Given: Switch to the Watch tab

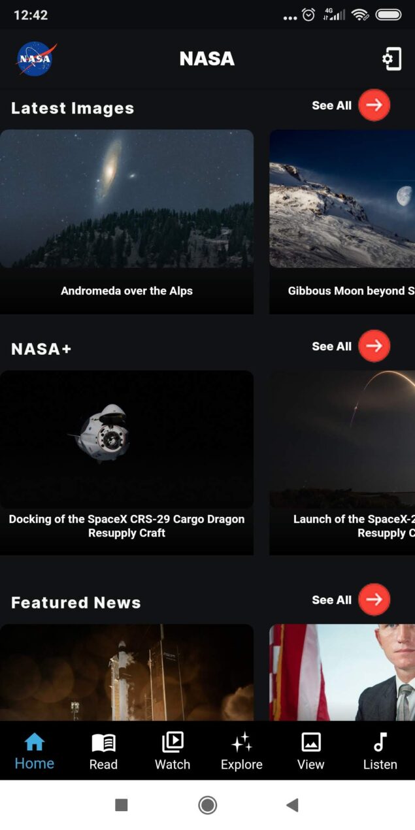Looking at the screenshot, I should pyautogui.click(x=173, y=752).
